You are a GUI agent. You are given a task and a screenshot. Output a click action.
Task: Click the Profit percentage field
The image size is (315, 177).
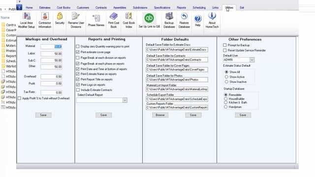[x=51, y=84]
